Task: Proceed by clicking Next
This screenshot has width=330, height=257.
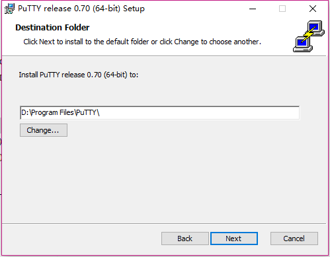Action: tap(234, 239)
